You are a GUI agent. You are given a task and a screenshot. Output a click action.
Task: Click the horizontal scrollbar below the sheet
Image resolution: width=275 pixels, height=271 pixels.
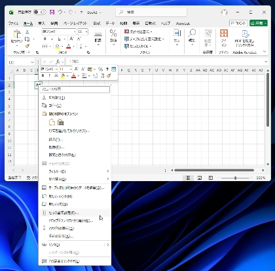[x=214, y=170]
